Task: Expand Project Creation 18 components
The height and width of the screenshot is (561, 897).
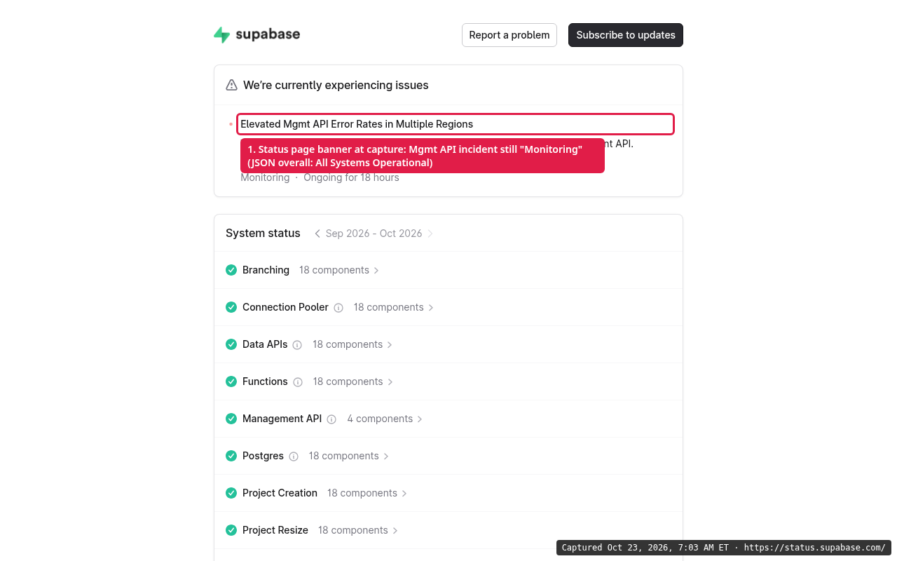Action: pos(367,493)
